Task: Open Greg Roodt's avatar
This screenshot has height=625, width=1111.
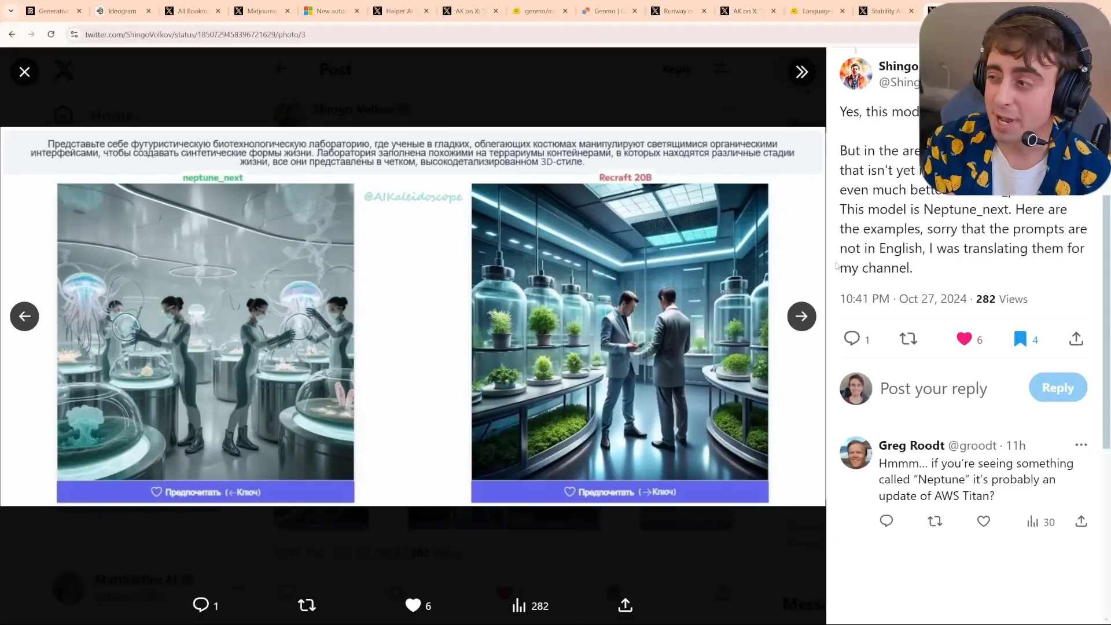Action: coord(856,453)
